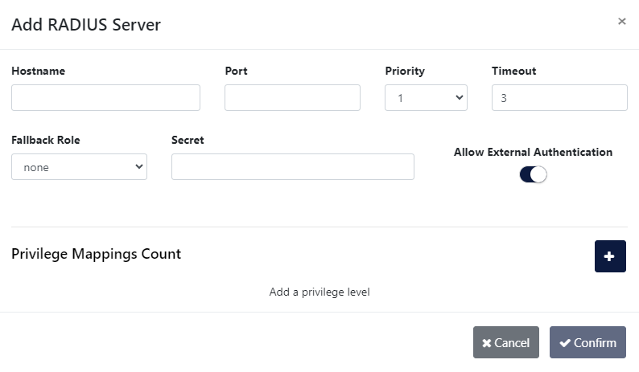Select the Timeout field showing 3

pos(559,98)
